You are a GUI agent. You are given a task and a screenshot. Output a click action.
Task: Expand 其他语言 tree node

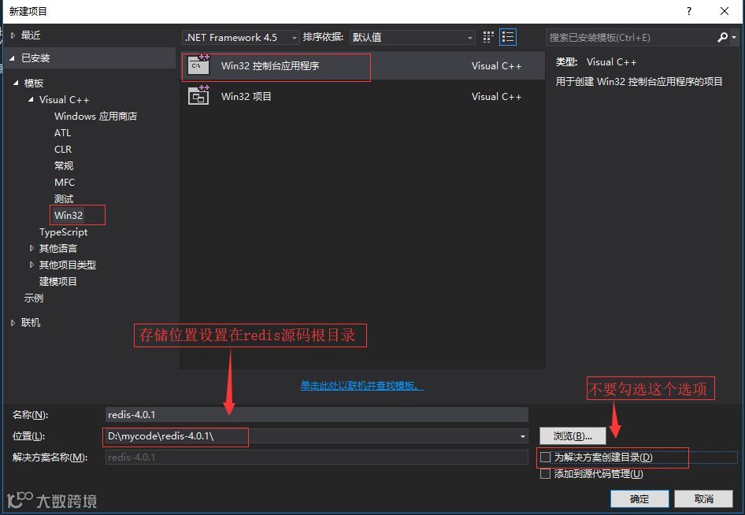pyautogui.click(x=32, y=248)
